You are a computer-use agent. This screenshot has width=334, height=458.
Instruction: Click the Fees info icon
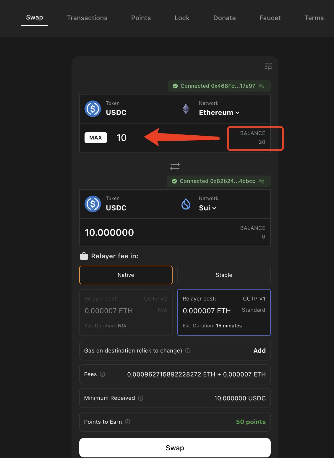pos(103,374)
